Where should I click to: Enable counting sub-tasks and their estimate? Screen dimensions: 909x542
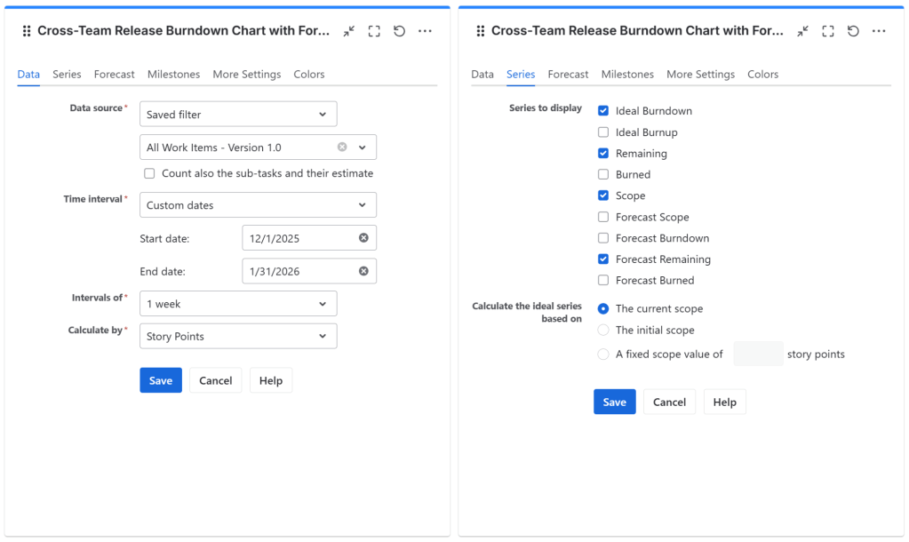point(149,174)
